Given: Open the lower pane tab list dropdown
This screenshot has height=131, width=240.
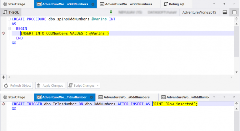Looking at the screenshot, I should pyautogui.click(x=214, y=97).
